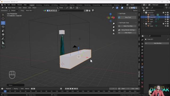Open the Render menu in top bar

click(x=14, y=5)
